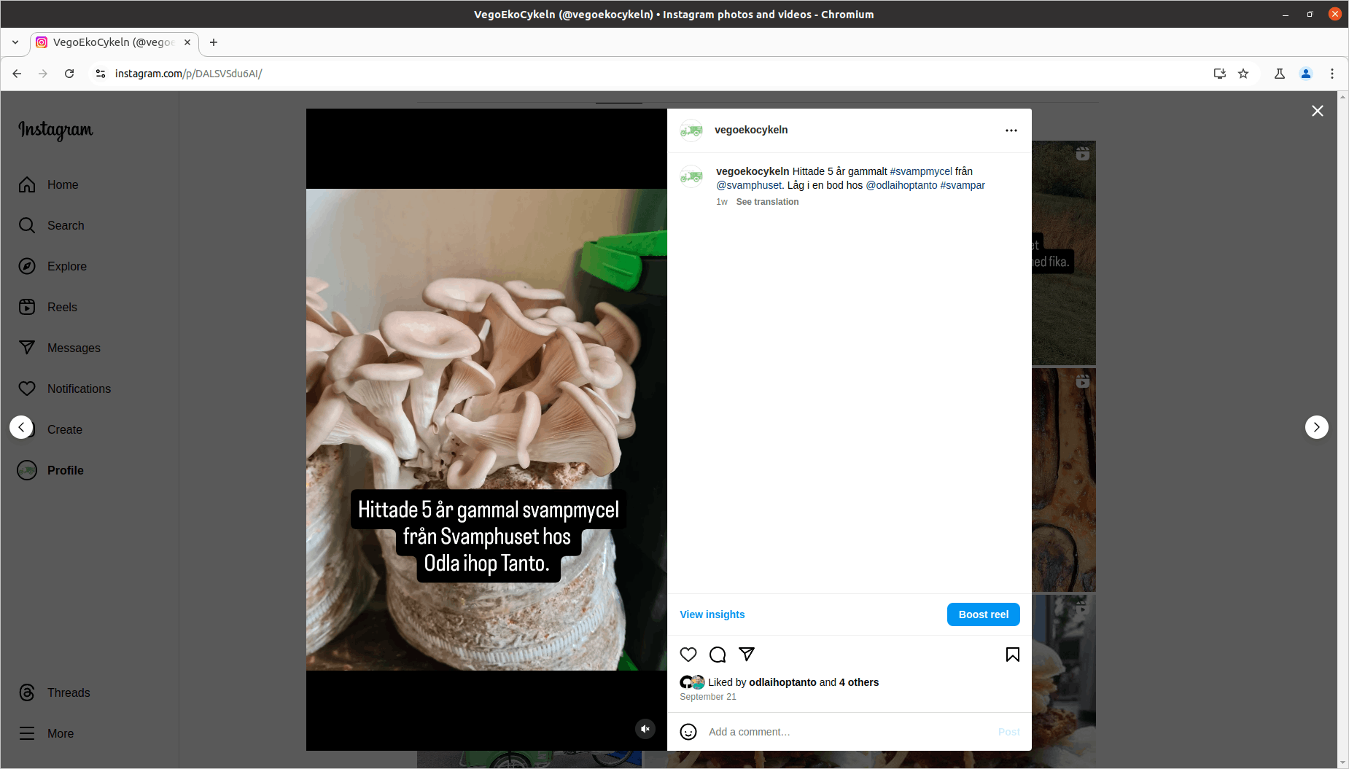Click See translation under caption
1349x769 pixels.
767,202
